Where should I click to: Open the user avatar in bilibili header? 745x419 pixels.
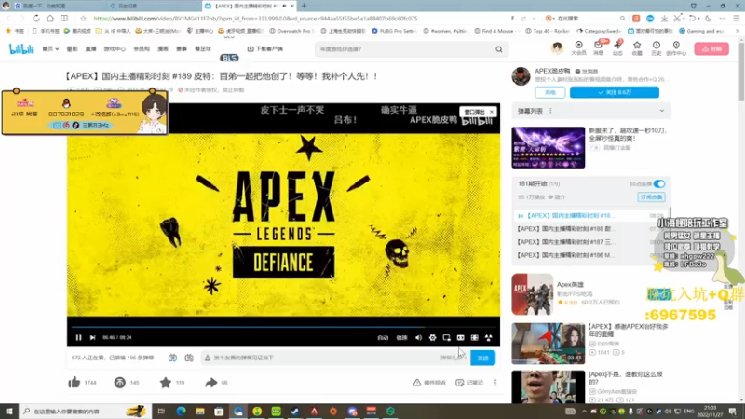[557, 47]
